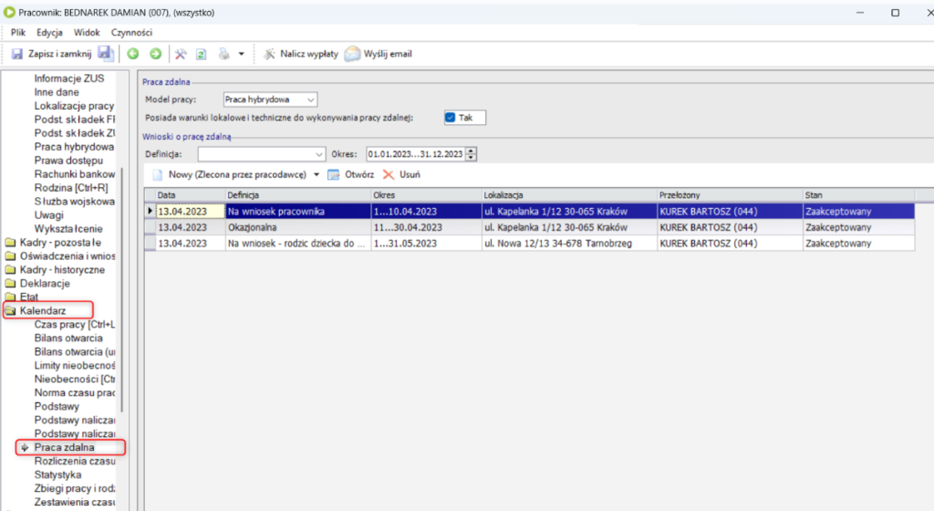Click the Save (floppy disk) icon next to Zapisz i zamknij
This screenshot has height=511, width=934.
click(105, 54)
